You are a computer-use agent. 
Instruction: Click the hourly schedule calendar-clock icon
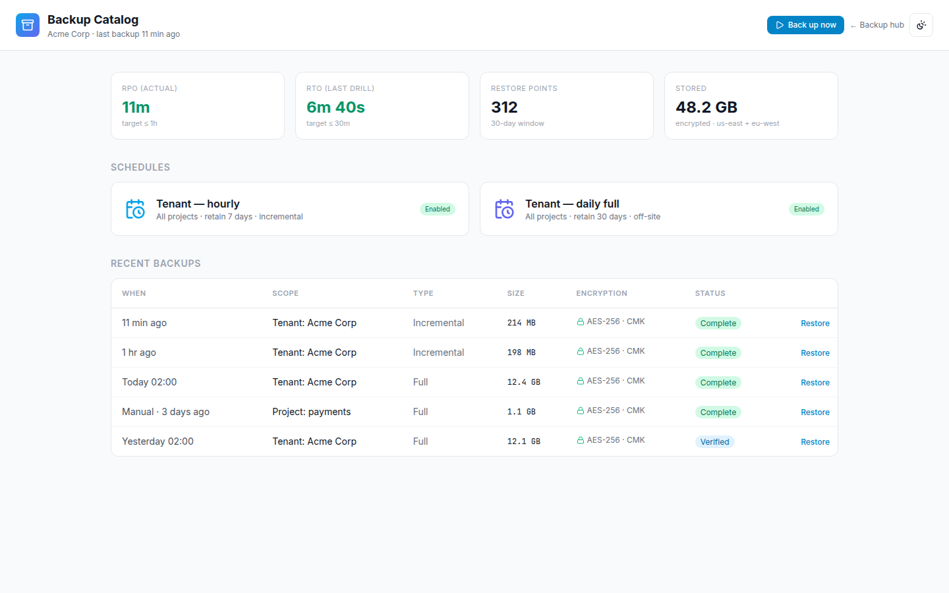tap(135, 209)
